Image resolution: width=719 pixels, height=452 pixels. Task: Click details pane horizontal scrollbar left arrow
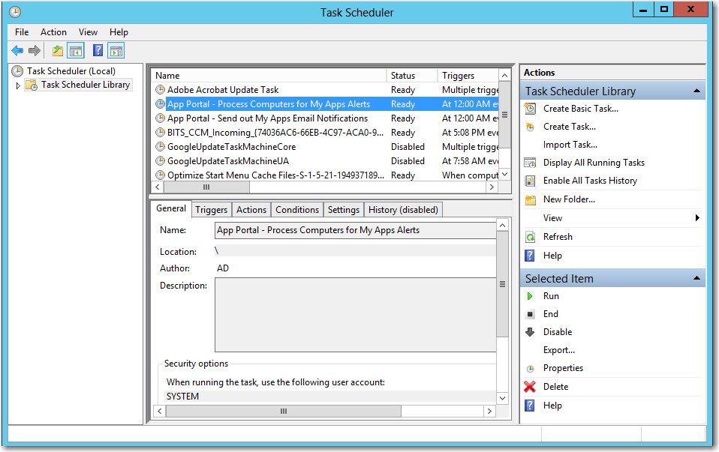tap(159, 412)
